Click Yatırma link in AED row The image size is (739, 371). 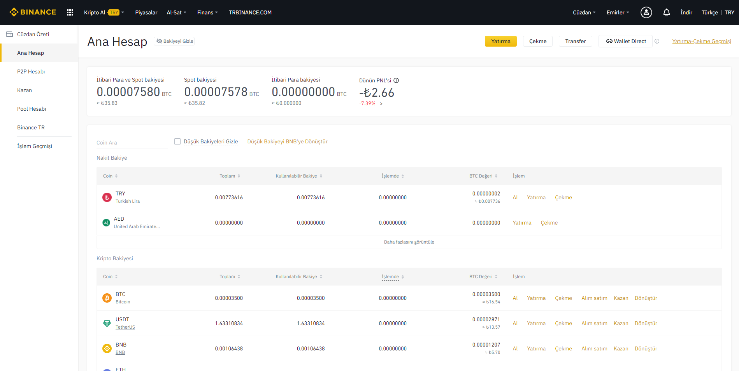pyautogui.click(x=522, y=223)
